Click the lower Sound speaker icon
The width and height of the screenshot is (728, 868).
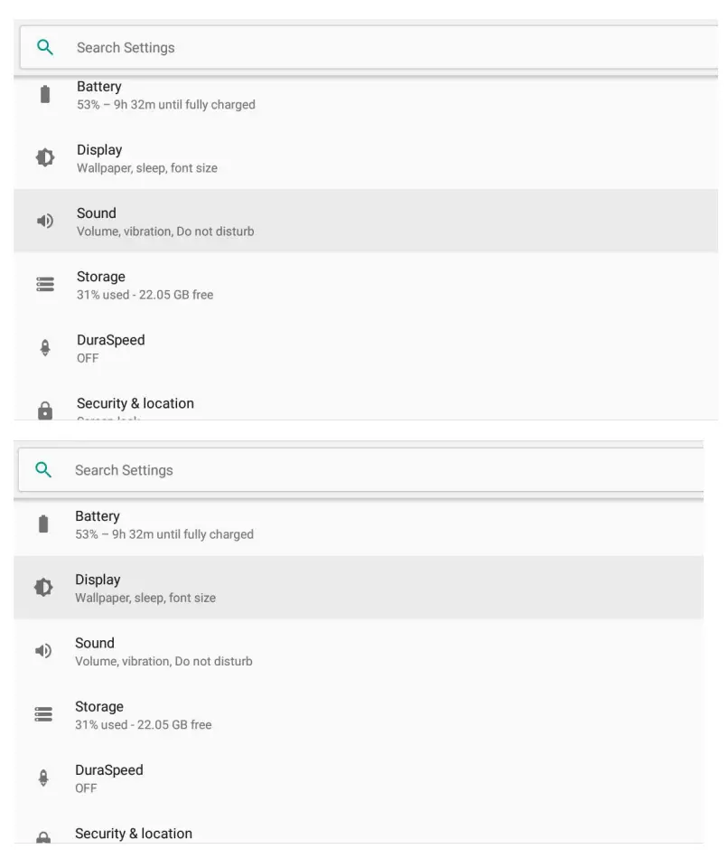coord(45,650)
